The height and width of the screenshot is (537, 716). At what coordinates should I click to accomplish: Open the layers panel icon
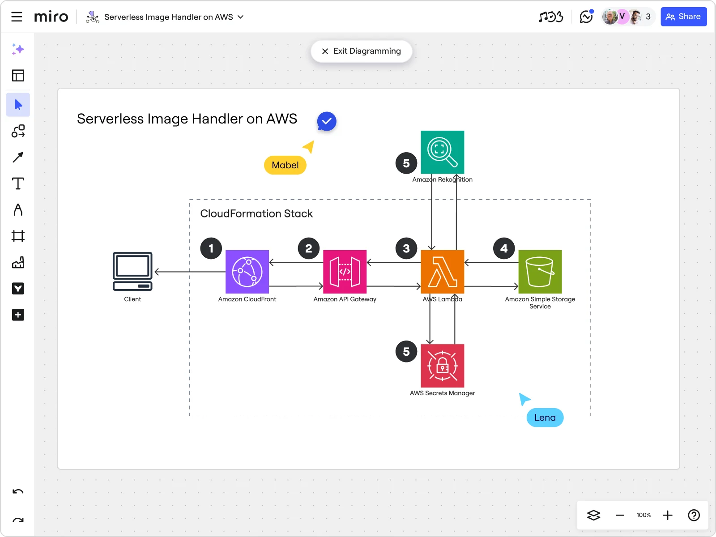coord(593,515)
